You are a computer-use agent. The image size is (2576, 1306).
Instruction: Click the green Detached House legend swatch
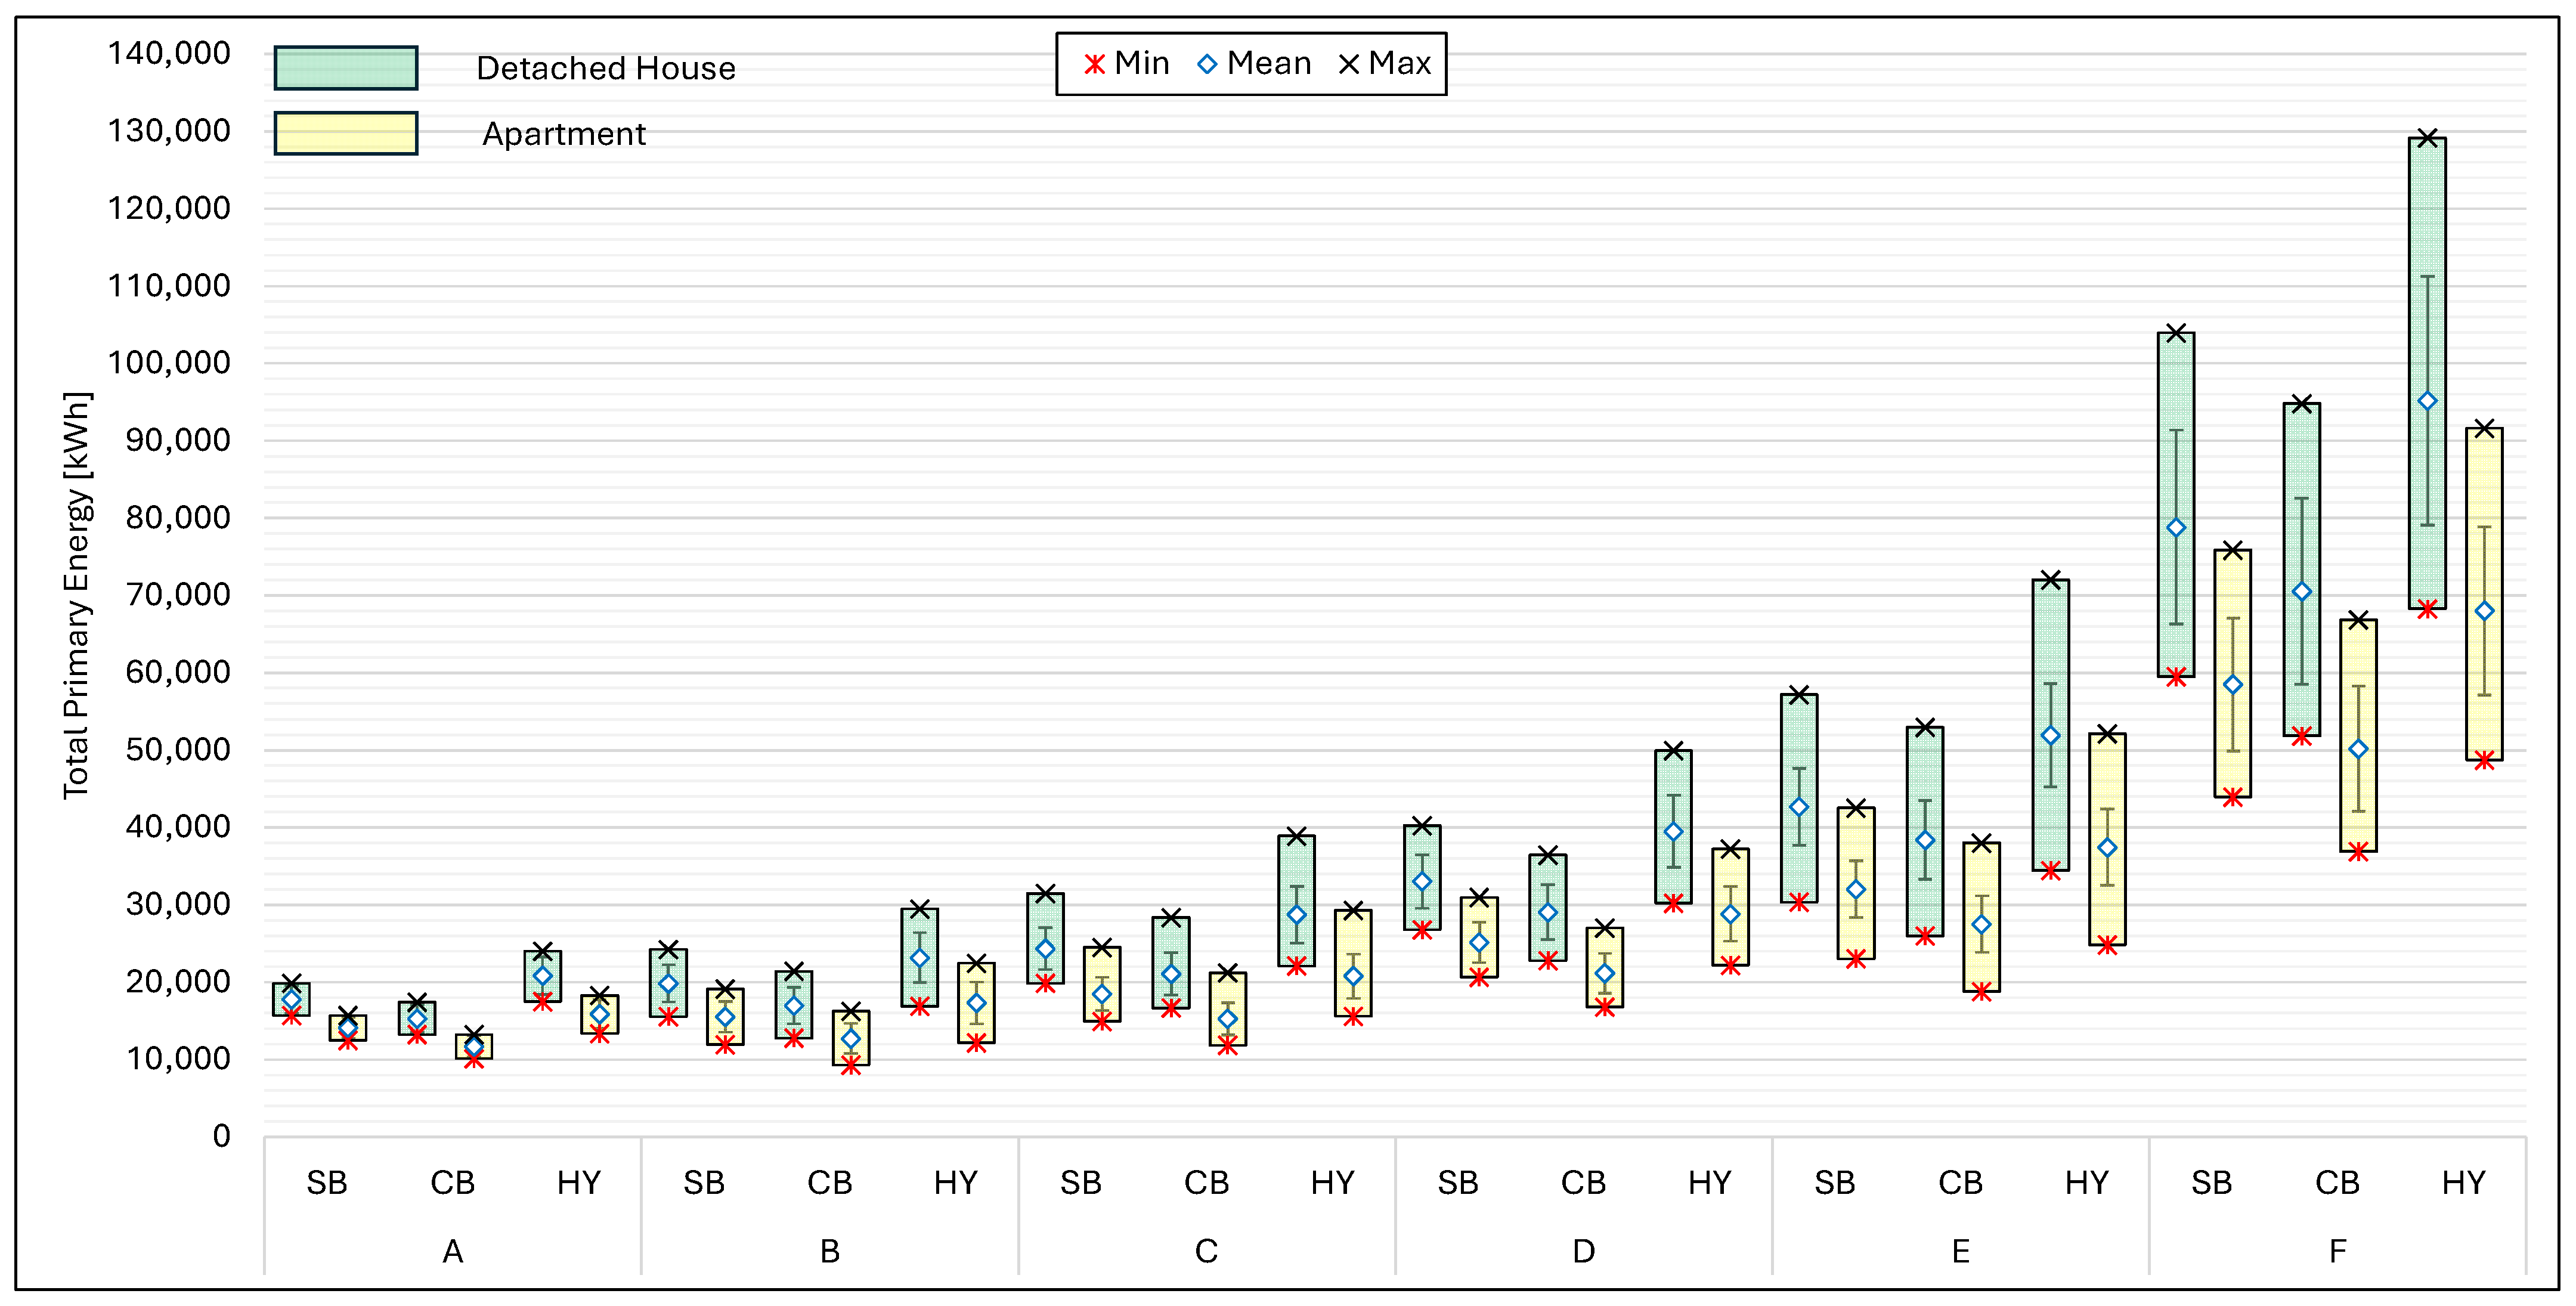coord(346,68)
